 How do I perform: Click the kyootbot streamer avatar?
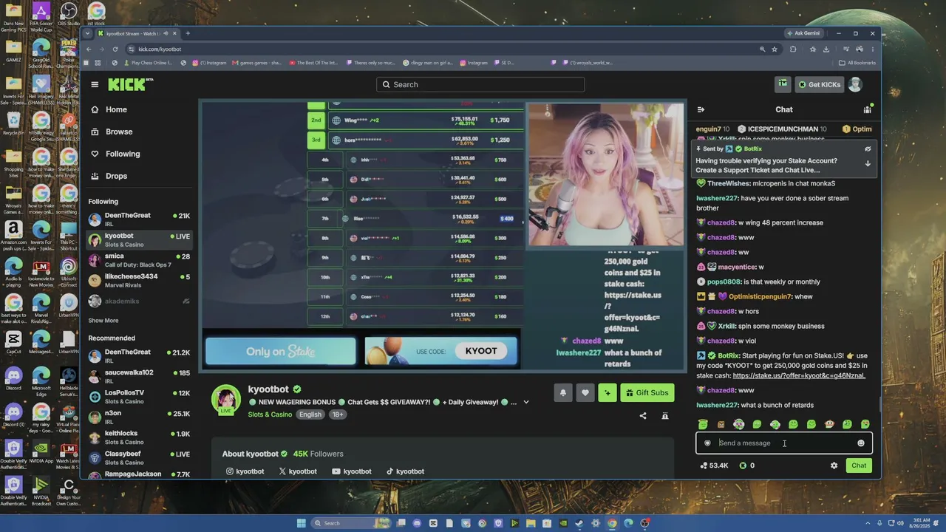coord(225,399)
